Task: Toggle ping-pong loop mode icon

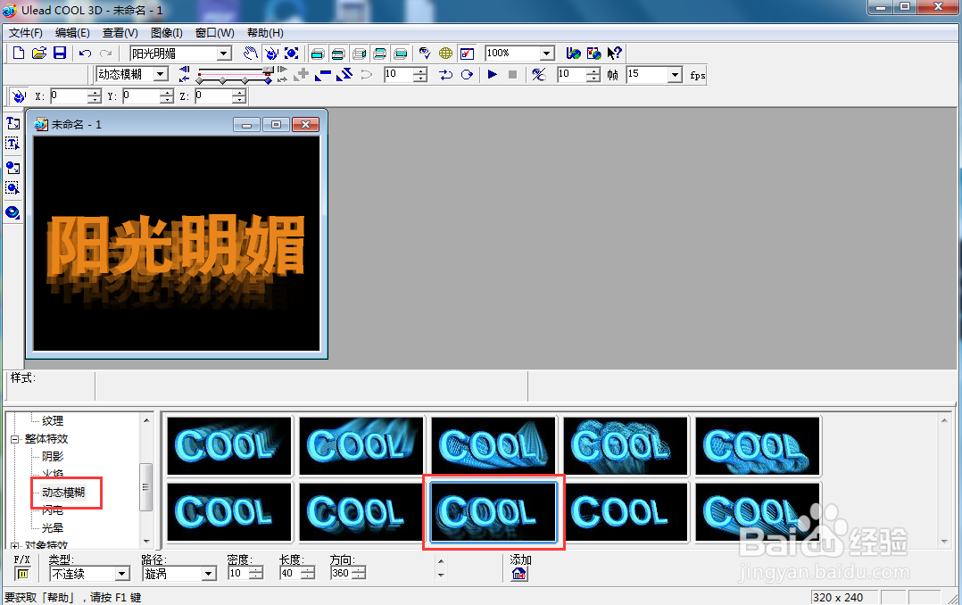Action: click(x=446, y=74)
